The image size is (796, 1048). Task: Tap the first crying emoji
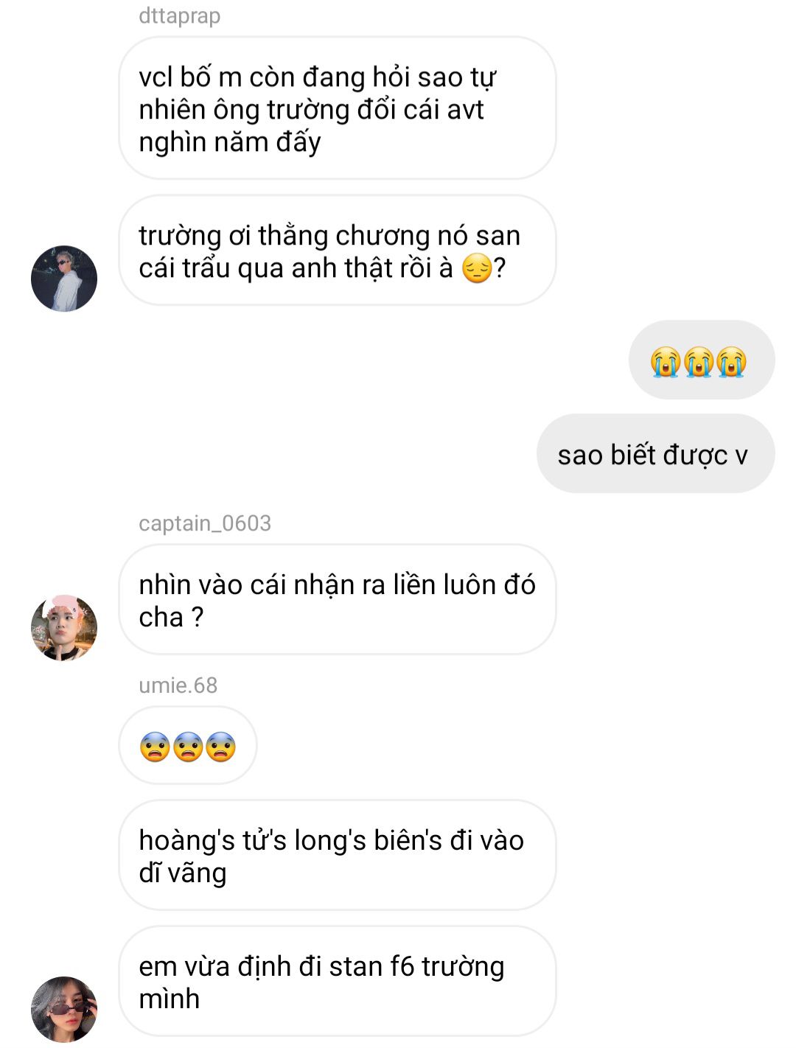(x=666, y=362)
